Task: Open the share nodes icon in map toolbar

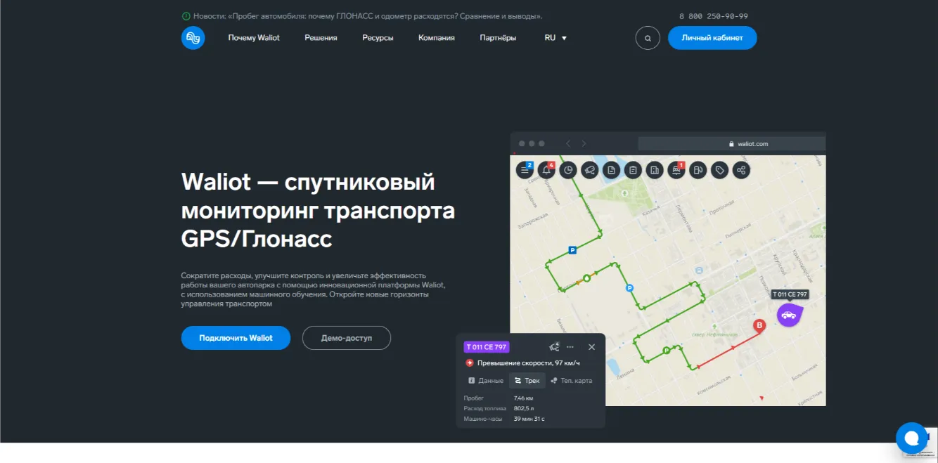Action: click(x=741, y=170)
